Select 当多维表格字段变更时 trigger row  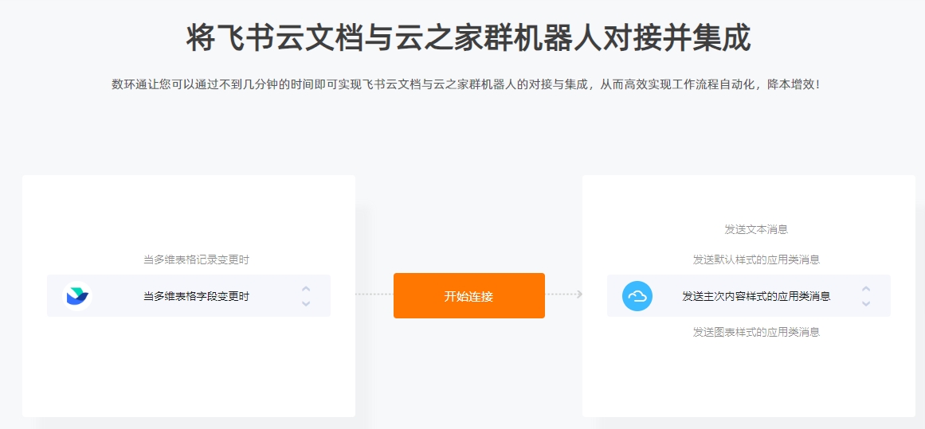coord(189,296)
